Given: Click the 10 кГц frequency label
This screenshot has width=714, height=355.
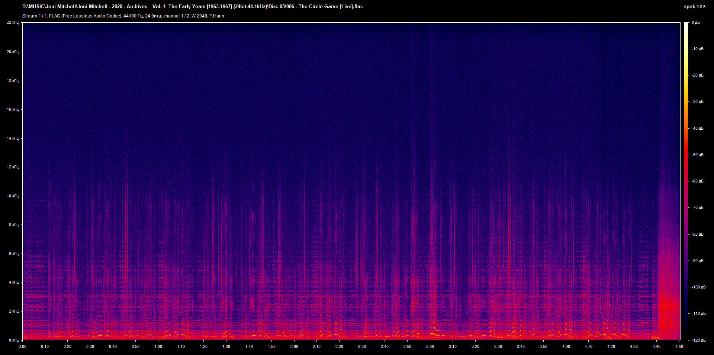Looking at the screenshot, I should pos(13,196).
